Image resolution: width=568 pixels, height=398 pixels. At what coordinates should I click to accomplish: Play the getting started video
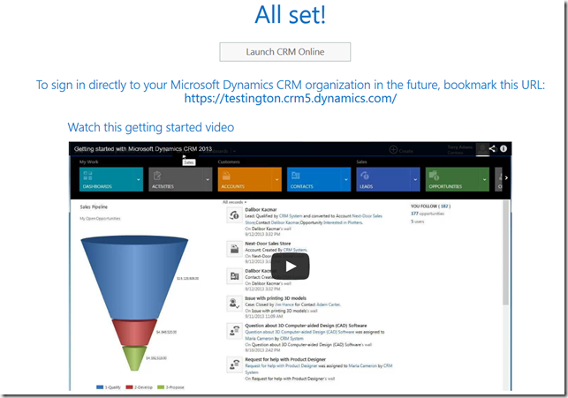pyautogui.click(x=290, y=267)
